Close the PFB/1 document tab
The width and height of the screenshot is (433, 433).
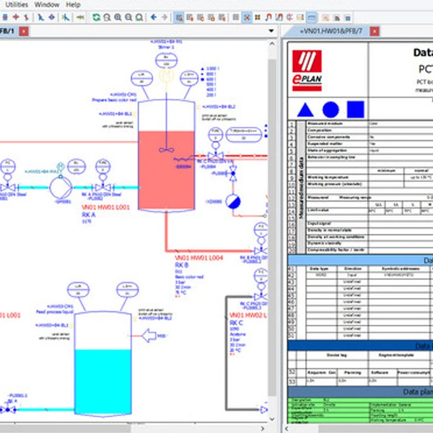point(23,31)
